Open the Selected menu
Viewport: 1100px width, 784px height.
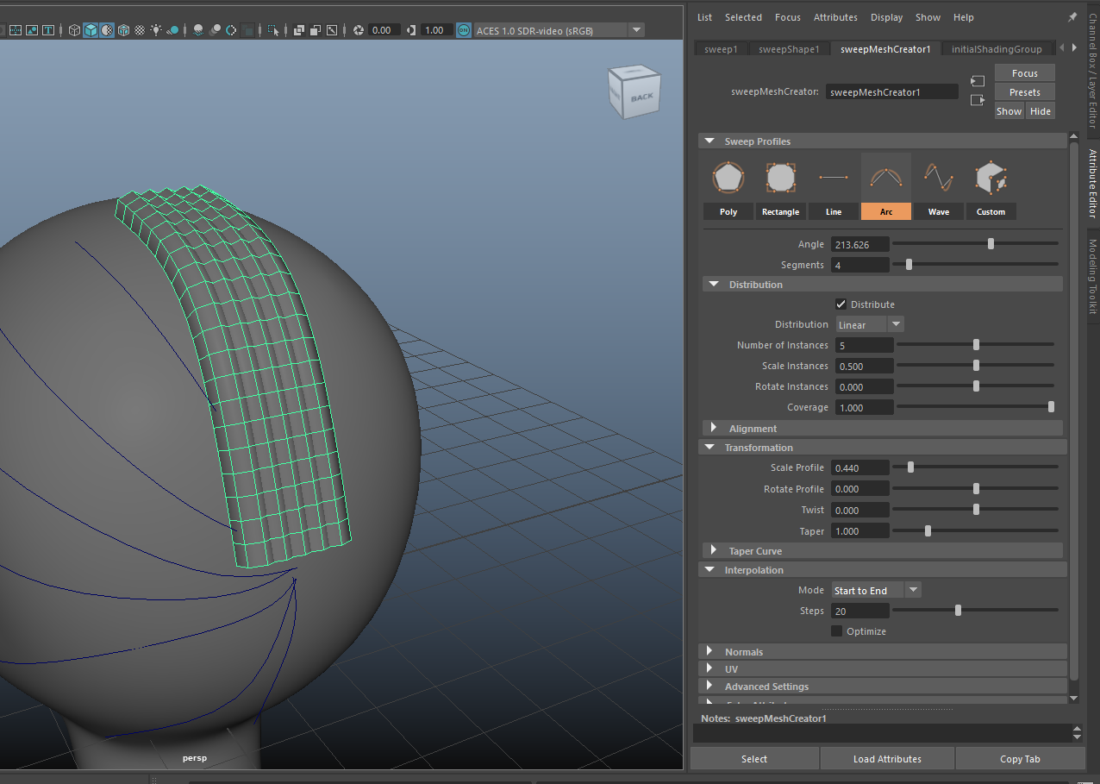pyautogui.click(x=743, y=17)
